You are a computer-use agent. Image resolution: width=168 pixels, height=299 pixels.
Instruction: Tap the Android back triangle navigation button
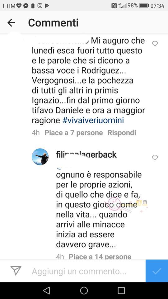47,291
